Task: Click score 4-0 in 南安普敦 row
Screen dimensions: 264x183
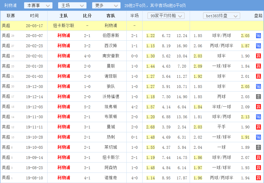Action: 87,56
